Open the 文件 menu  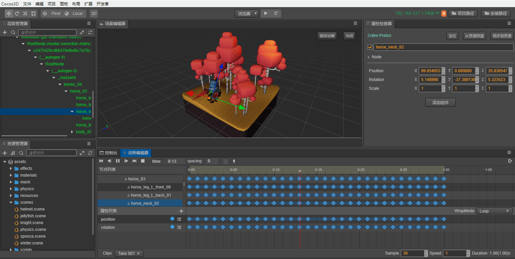[27, 4]
